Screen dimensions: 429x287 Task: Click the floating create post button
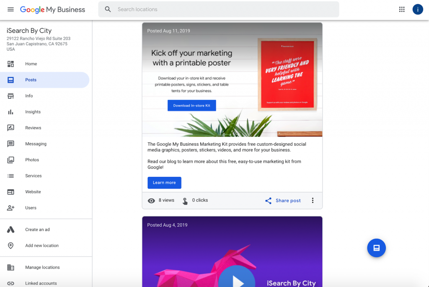pos(377,248)
